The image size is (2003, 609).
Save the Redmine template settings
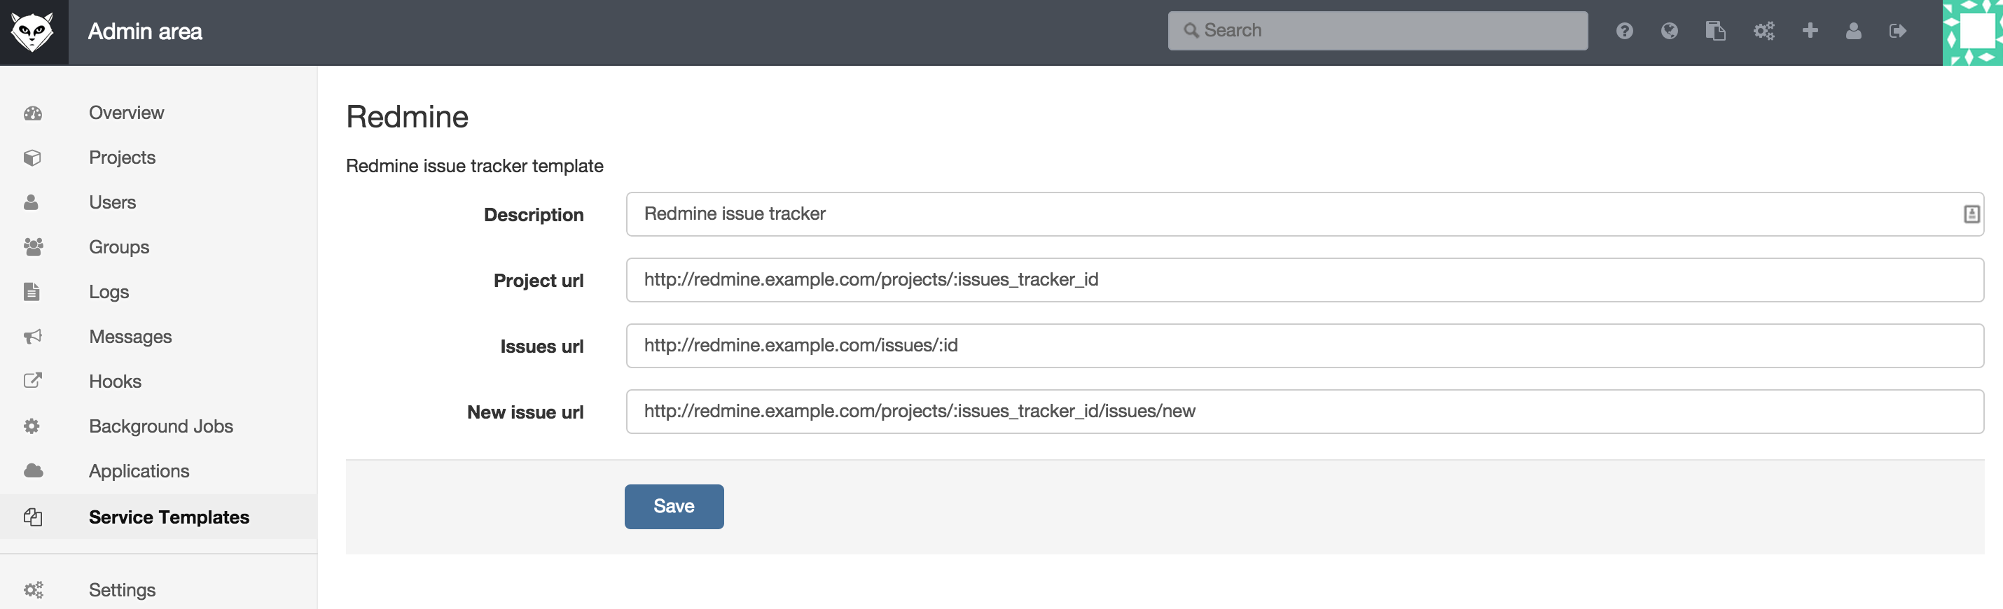click(x=673, y=505)
